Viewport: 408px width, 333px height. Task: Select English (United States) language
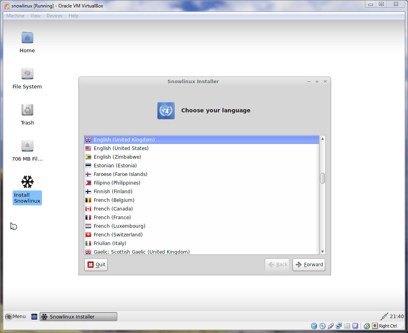tap(202, 148)
